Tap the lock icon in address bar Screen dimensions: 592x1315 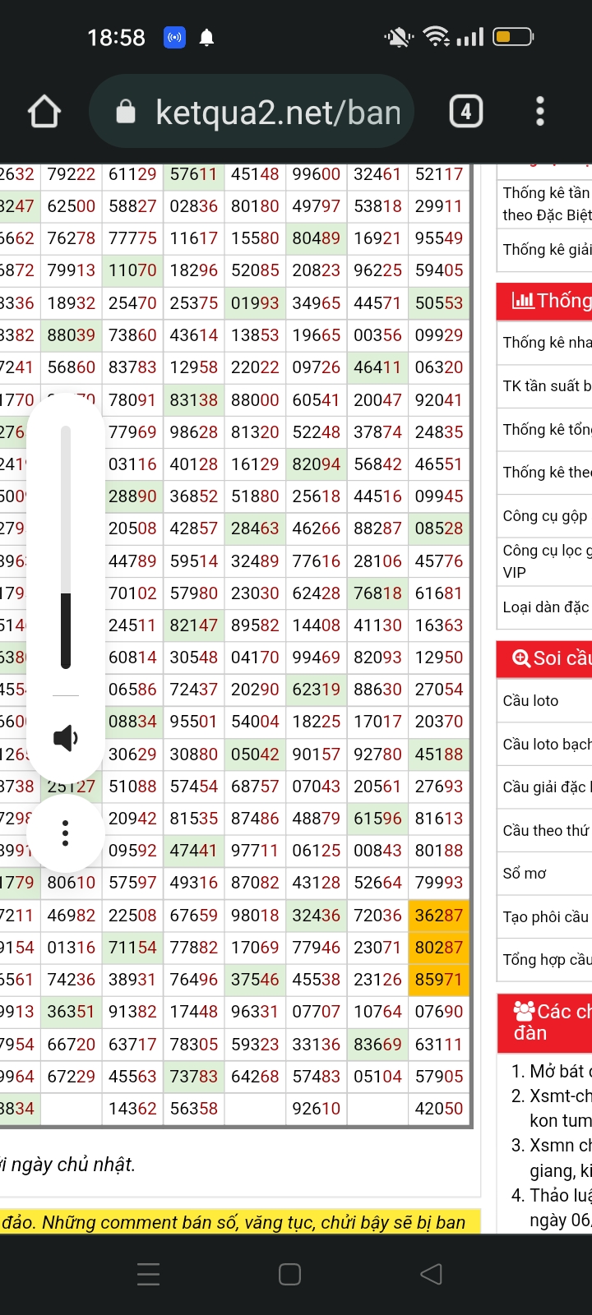126,112
